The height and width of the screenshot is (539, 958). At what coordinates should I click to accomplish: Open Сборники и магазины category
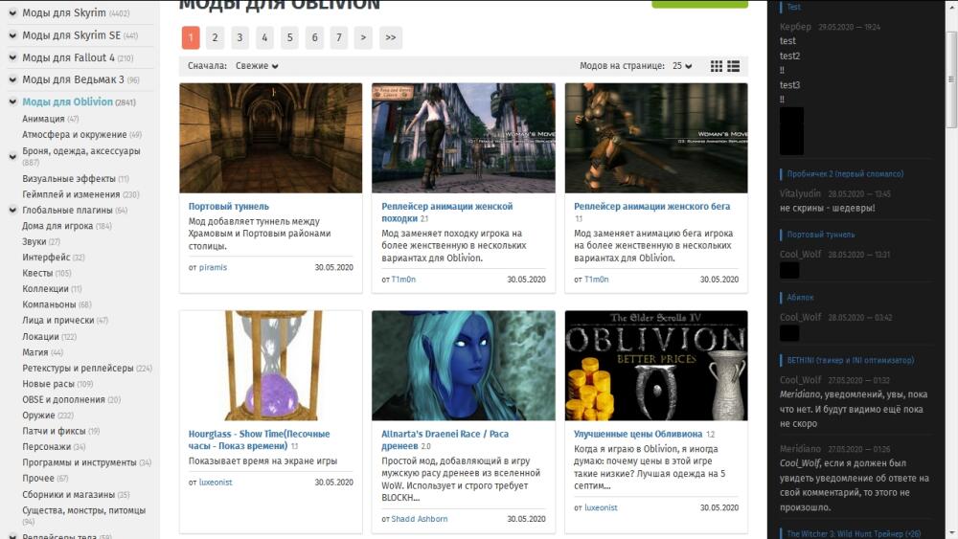pyautogui.click(x=68, y=494)
